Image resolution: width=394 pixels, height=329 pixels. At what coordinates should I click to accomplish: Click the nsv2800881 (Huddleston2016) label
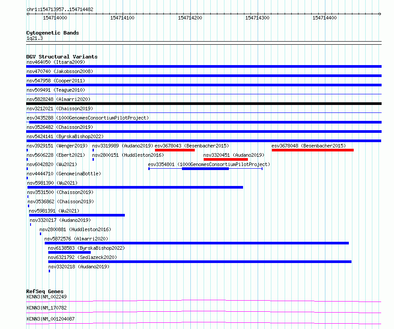point(75,229)
